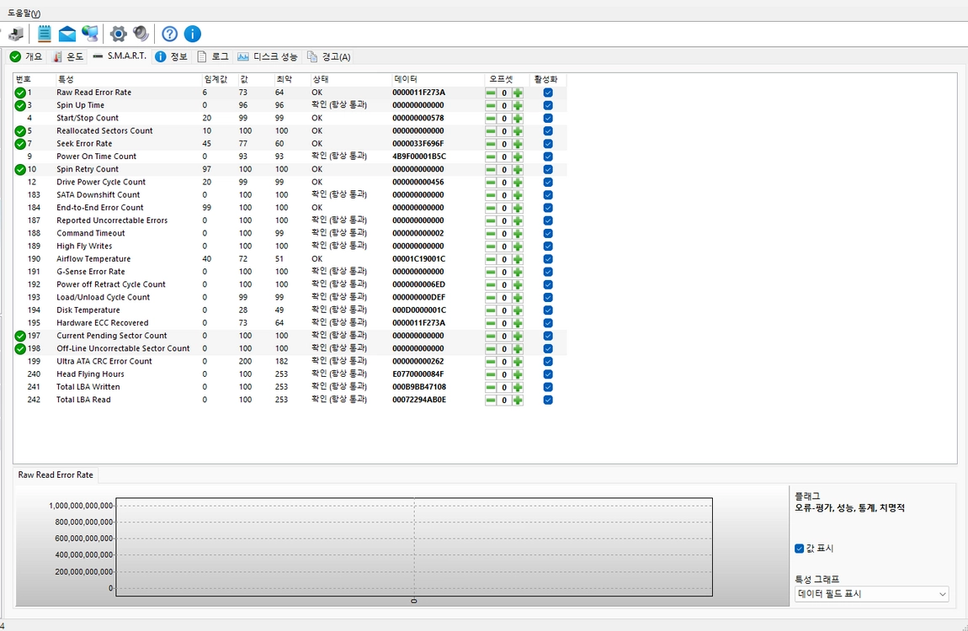Click the envelope e-mail toolbar icon

[66, 34]
